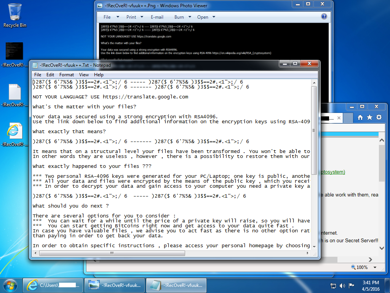Click the Photo Viewer help icon
Viewport: 390px width, 293px height.
pos(324,17)
